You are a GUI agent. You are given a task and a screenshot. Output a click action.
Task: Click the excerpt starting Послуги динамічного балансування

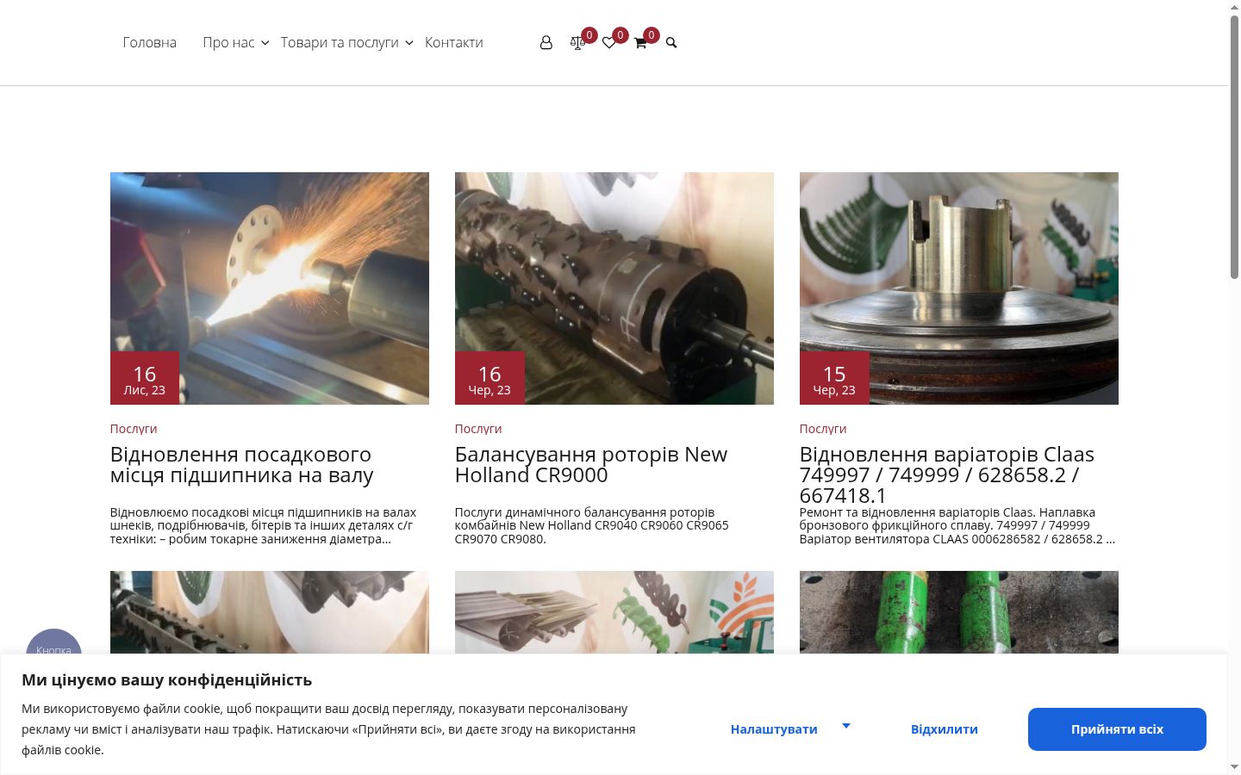point(592,525)
